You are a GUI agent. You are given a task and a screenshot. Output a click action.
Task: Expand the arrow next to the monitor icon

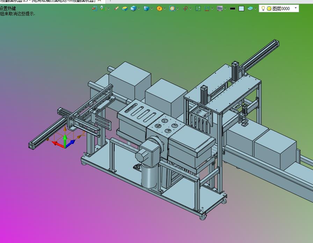tap(225, 9)
